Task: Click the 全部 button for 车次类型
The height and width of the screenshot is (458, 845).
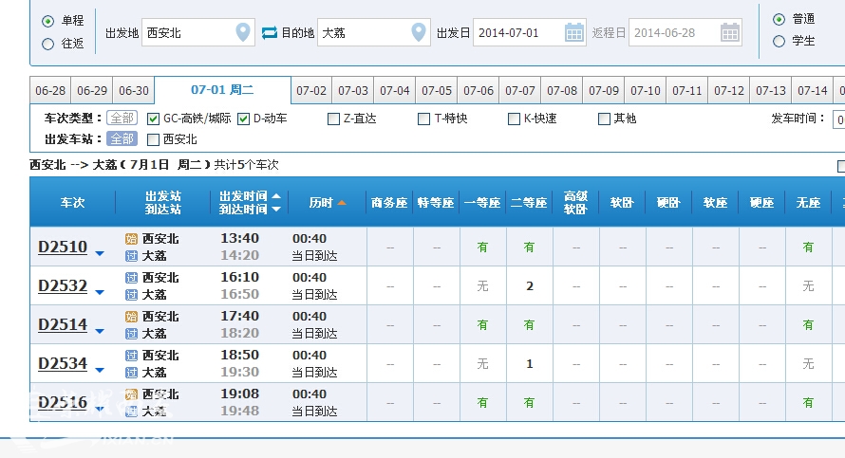Action: (x=122, y=118)
